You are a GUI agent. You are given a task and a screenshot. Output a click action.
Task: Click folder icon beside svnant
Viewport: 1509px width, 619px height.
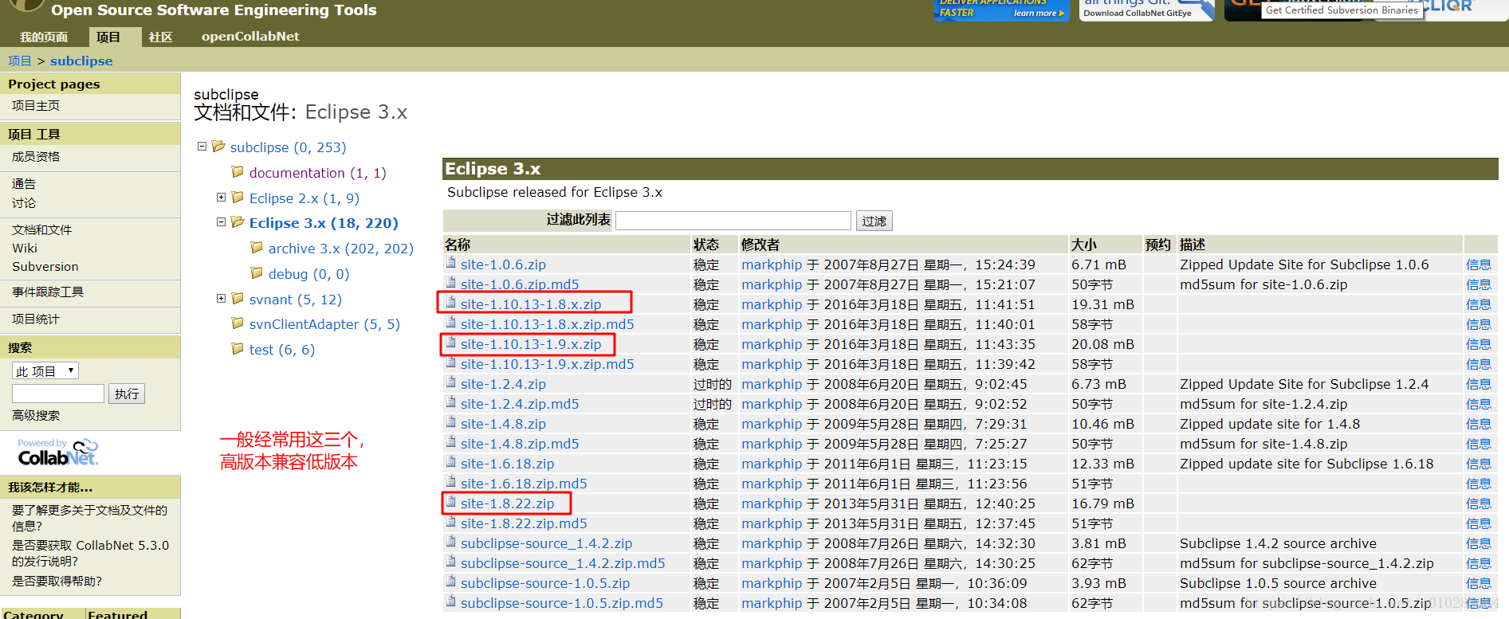237,298
